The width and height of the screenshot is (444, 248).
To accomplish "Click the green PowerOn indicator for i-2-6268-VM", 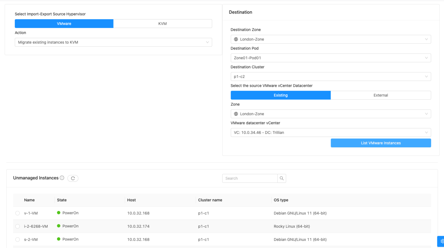I will pos(59,226).
